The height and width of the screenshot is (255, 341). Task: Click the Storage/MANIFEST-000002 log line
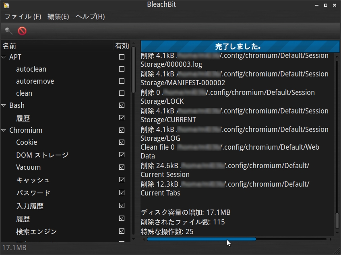[183, 83]
